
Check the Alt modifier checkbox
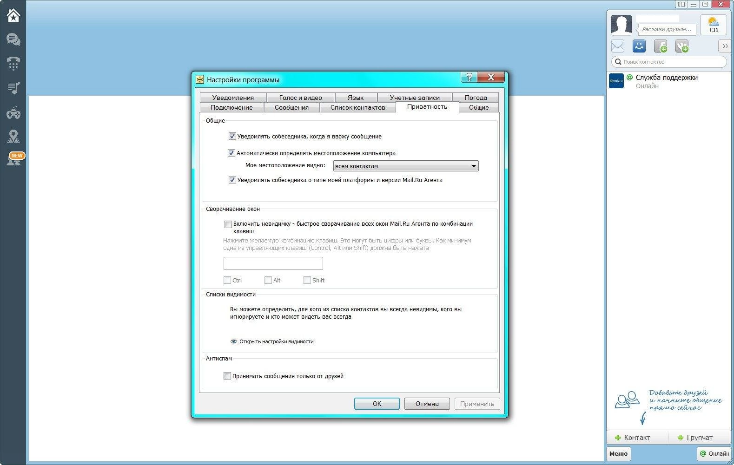[268, 280]
